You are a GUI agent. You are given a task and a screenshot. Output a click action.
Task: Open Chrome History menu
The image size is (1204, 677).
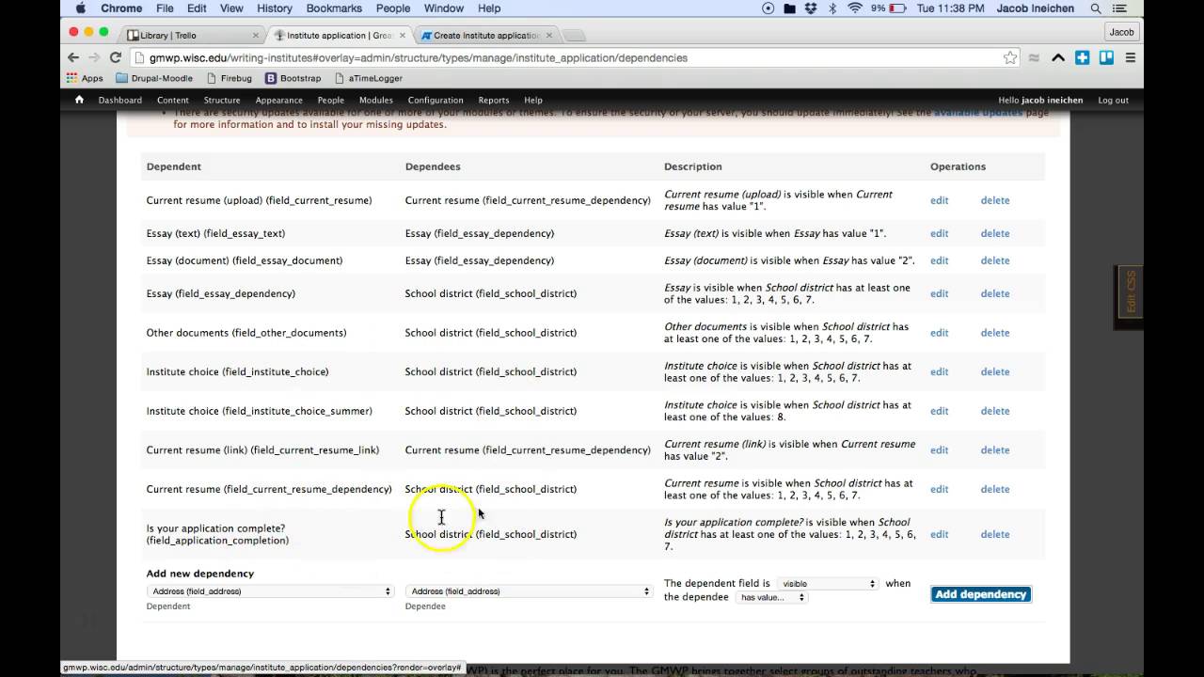pyautogui.click(x=274, y=8)
